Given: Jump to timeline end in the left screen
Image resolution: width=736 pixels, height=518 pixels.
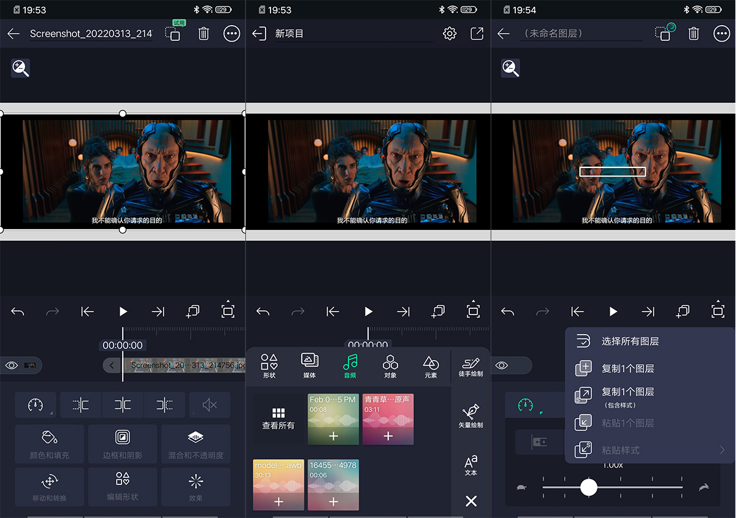Looking at the screenshot, I should tap(158, 312).
